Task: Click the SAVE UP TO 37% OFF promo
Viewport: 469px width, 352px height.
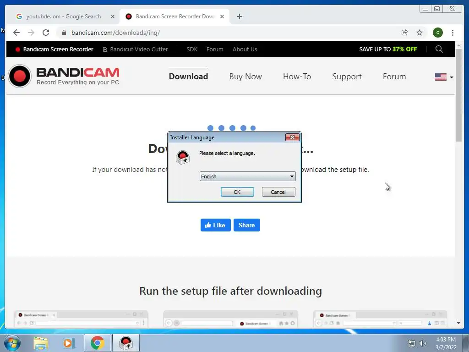Action: point(388,49)
